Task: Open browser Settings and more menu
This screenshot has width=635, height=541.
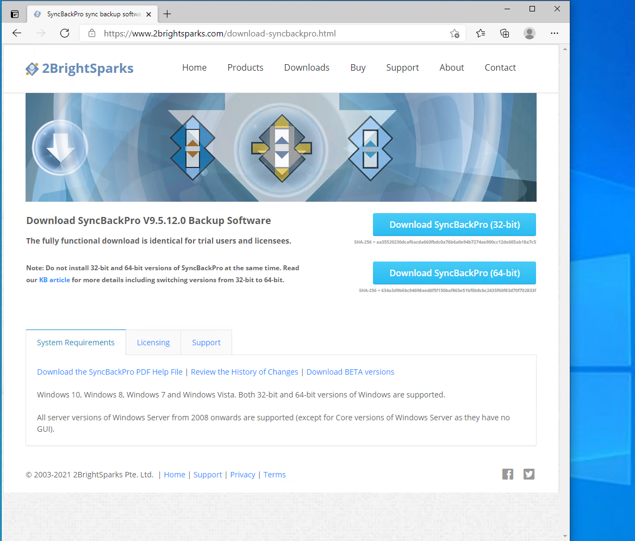Action: 554,33
